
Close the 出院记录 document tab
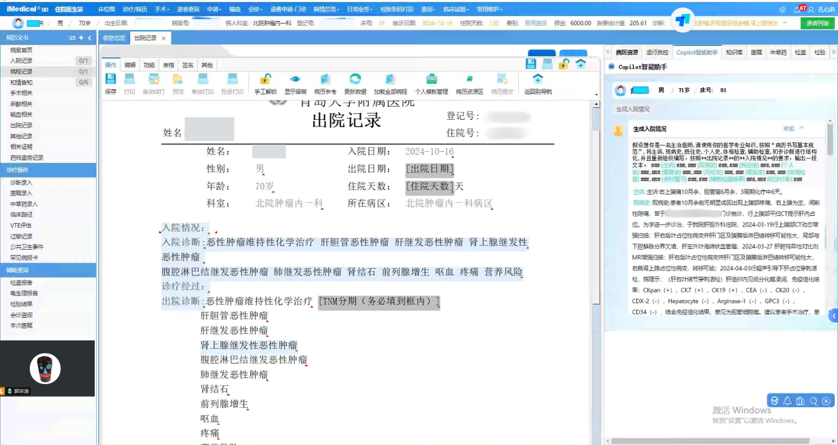[163, 38]
